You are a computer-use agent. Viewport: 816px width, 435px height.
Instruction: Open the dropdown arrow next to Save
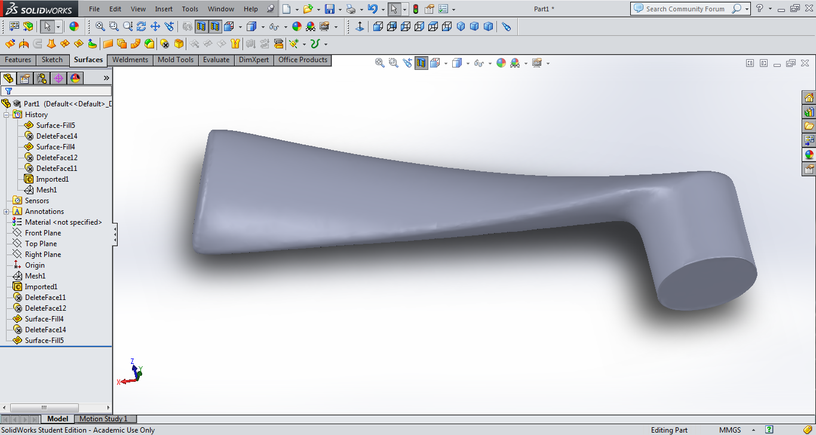click(340, 9)
